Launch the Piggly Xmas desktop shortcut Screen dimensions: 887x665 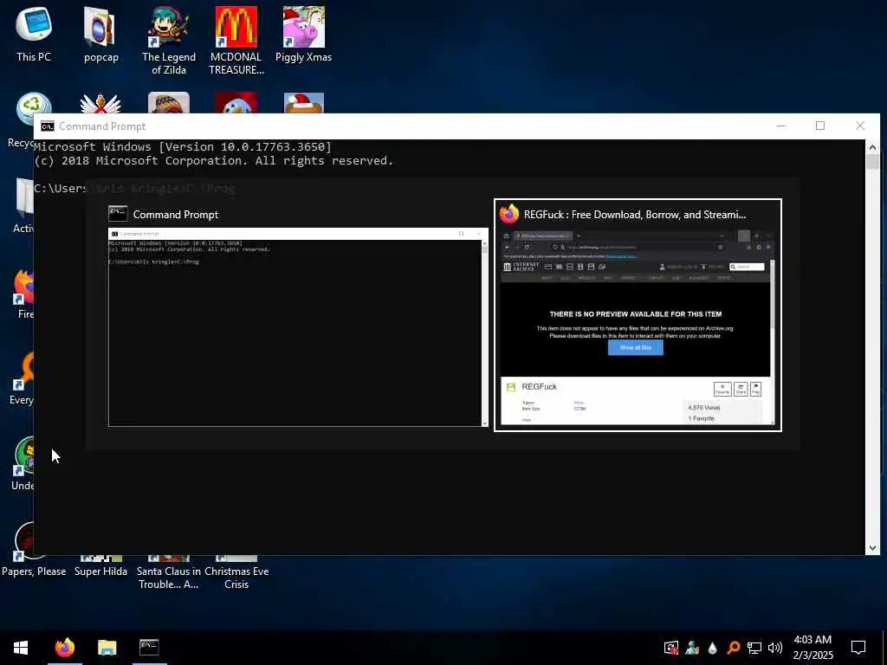[x=303, y=34]
